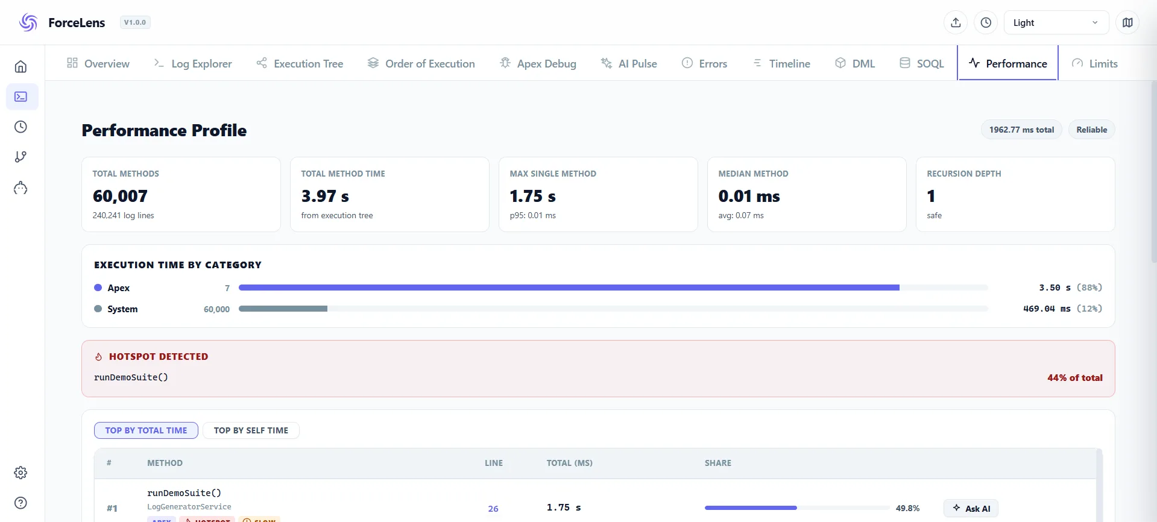
Task: Select the terminal console sidebar icon
Action: tap(21, 96)
